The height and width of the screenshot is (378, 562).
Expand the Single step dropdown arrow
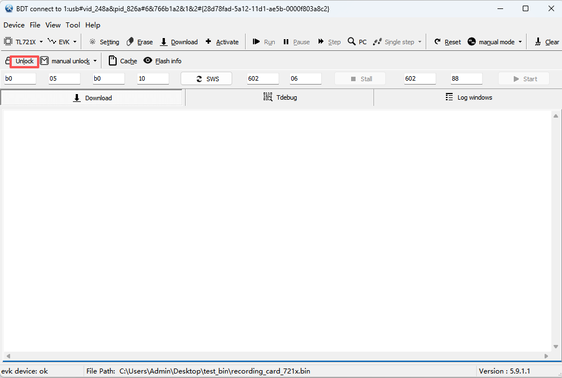[420, 42]
